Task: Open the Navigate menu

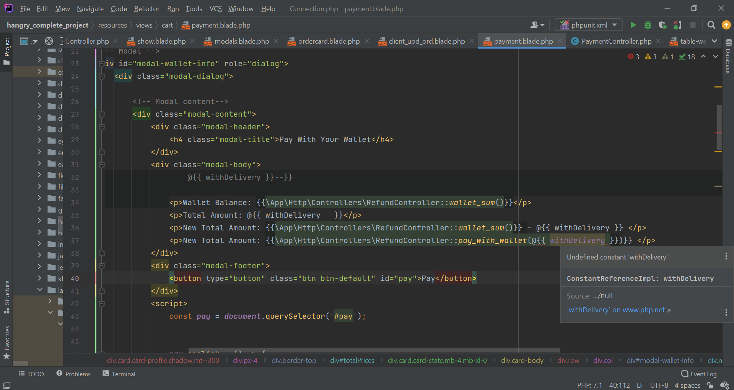Action: (90, 8)
